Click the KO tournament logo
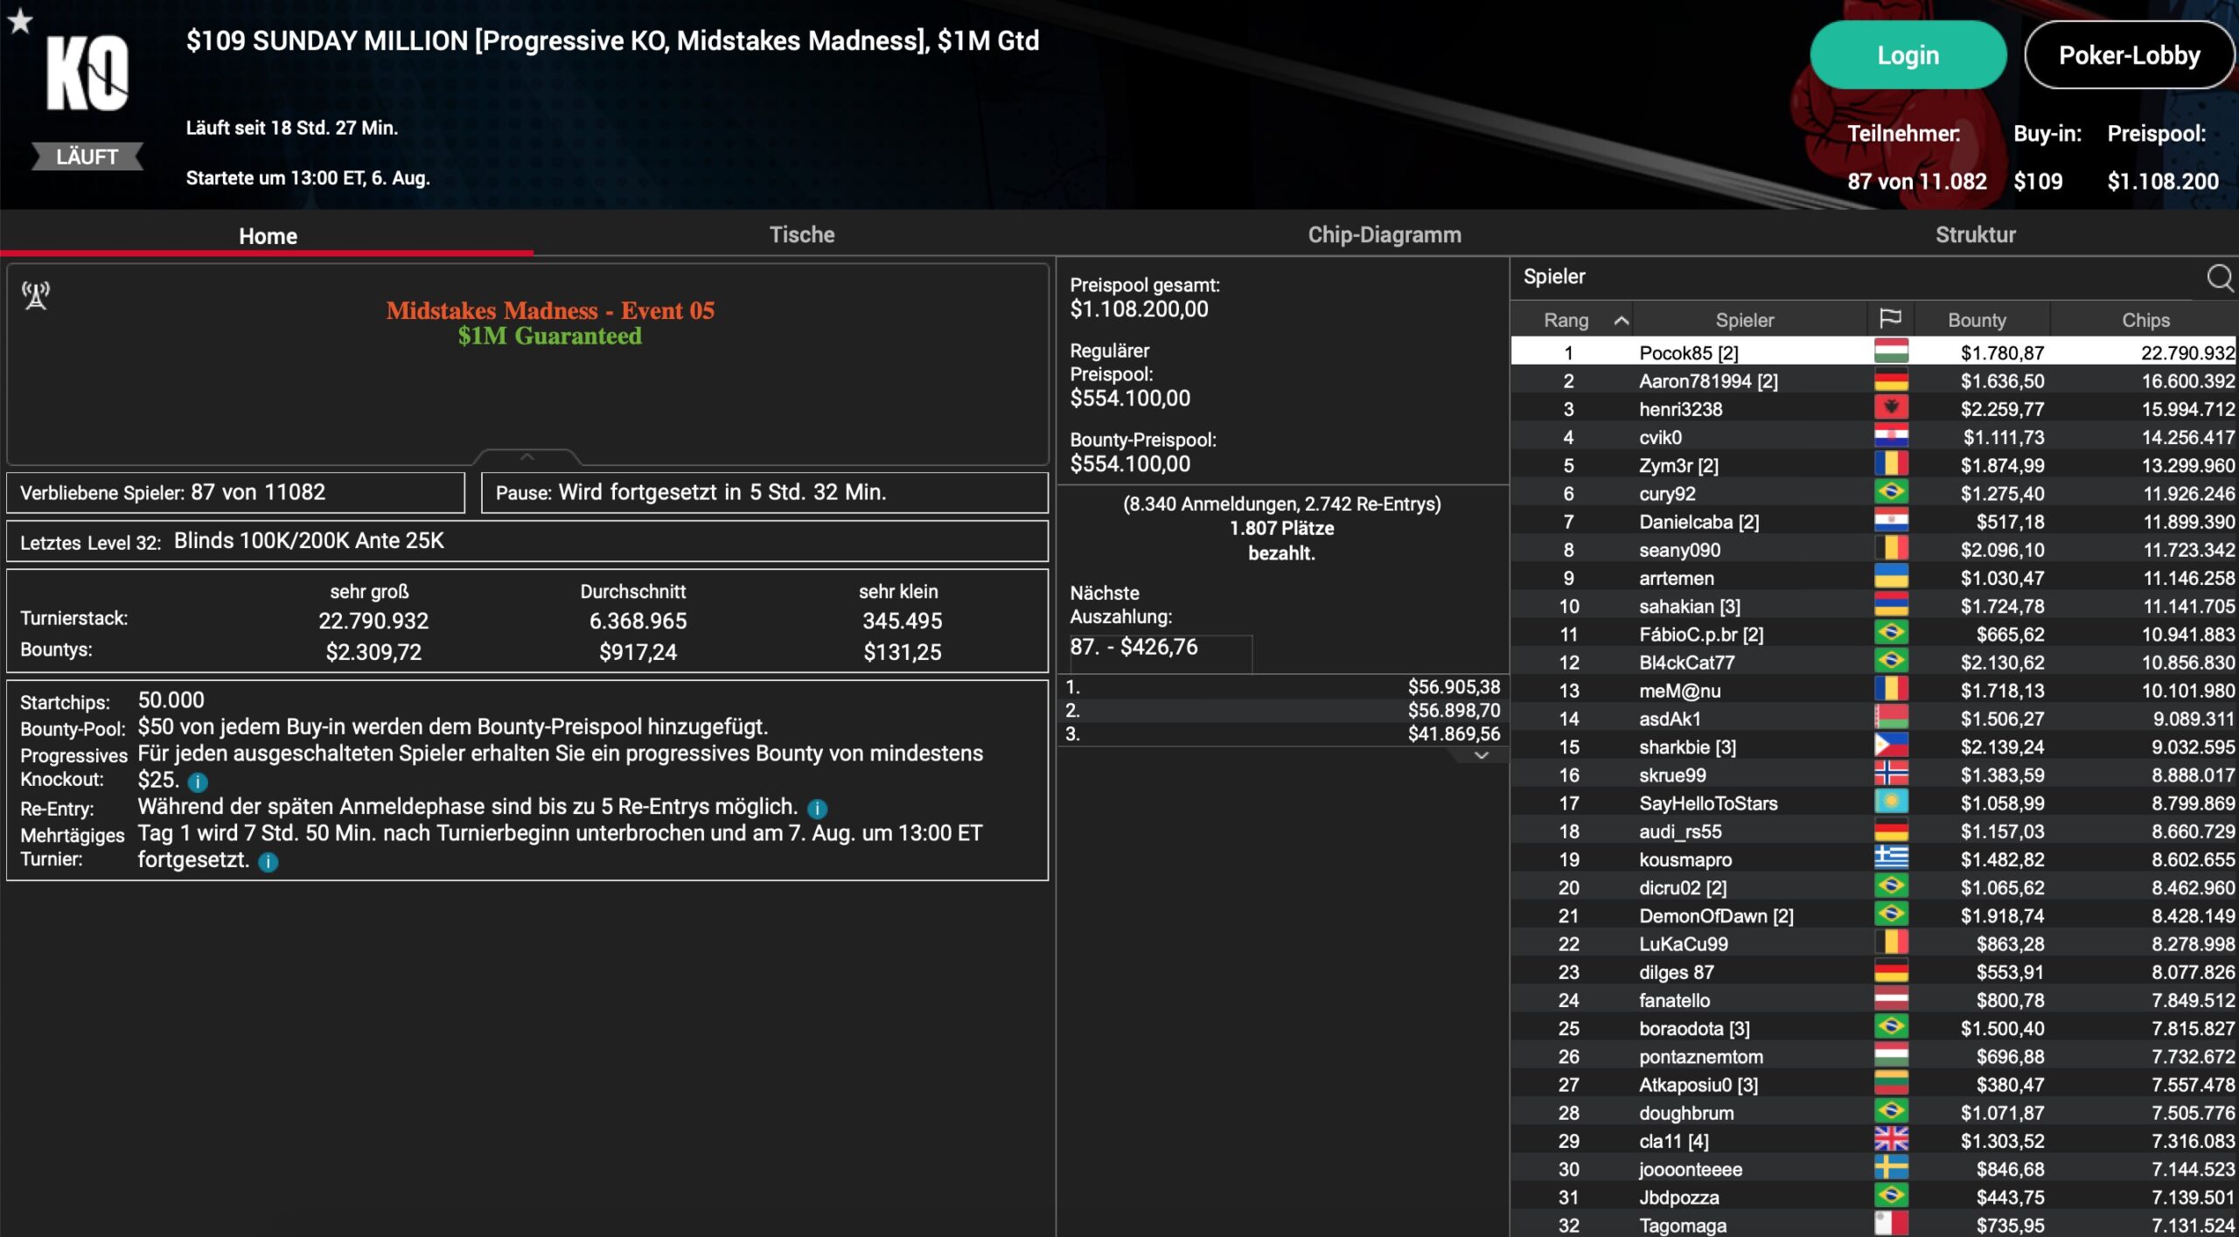The width and height of the screenshot is (2239, 1237). click(x=87, y=74)
